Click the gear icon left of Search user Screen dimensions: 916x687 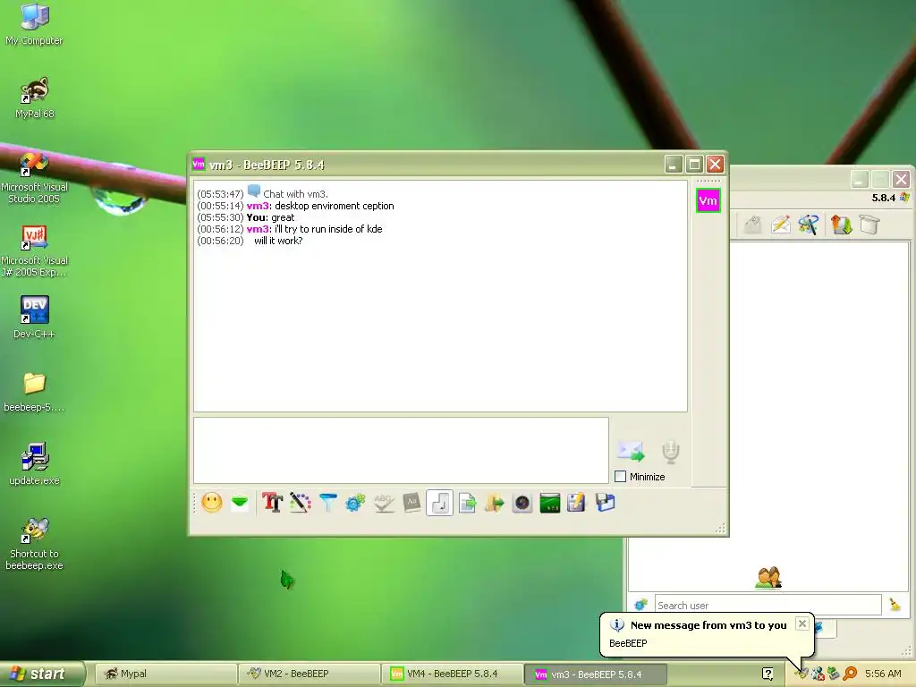point(640,605)
